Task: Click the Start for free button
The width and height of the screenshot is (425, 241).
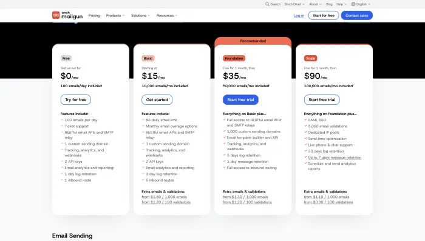Action: pos(324,15)
